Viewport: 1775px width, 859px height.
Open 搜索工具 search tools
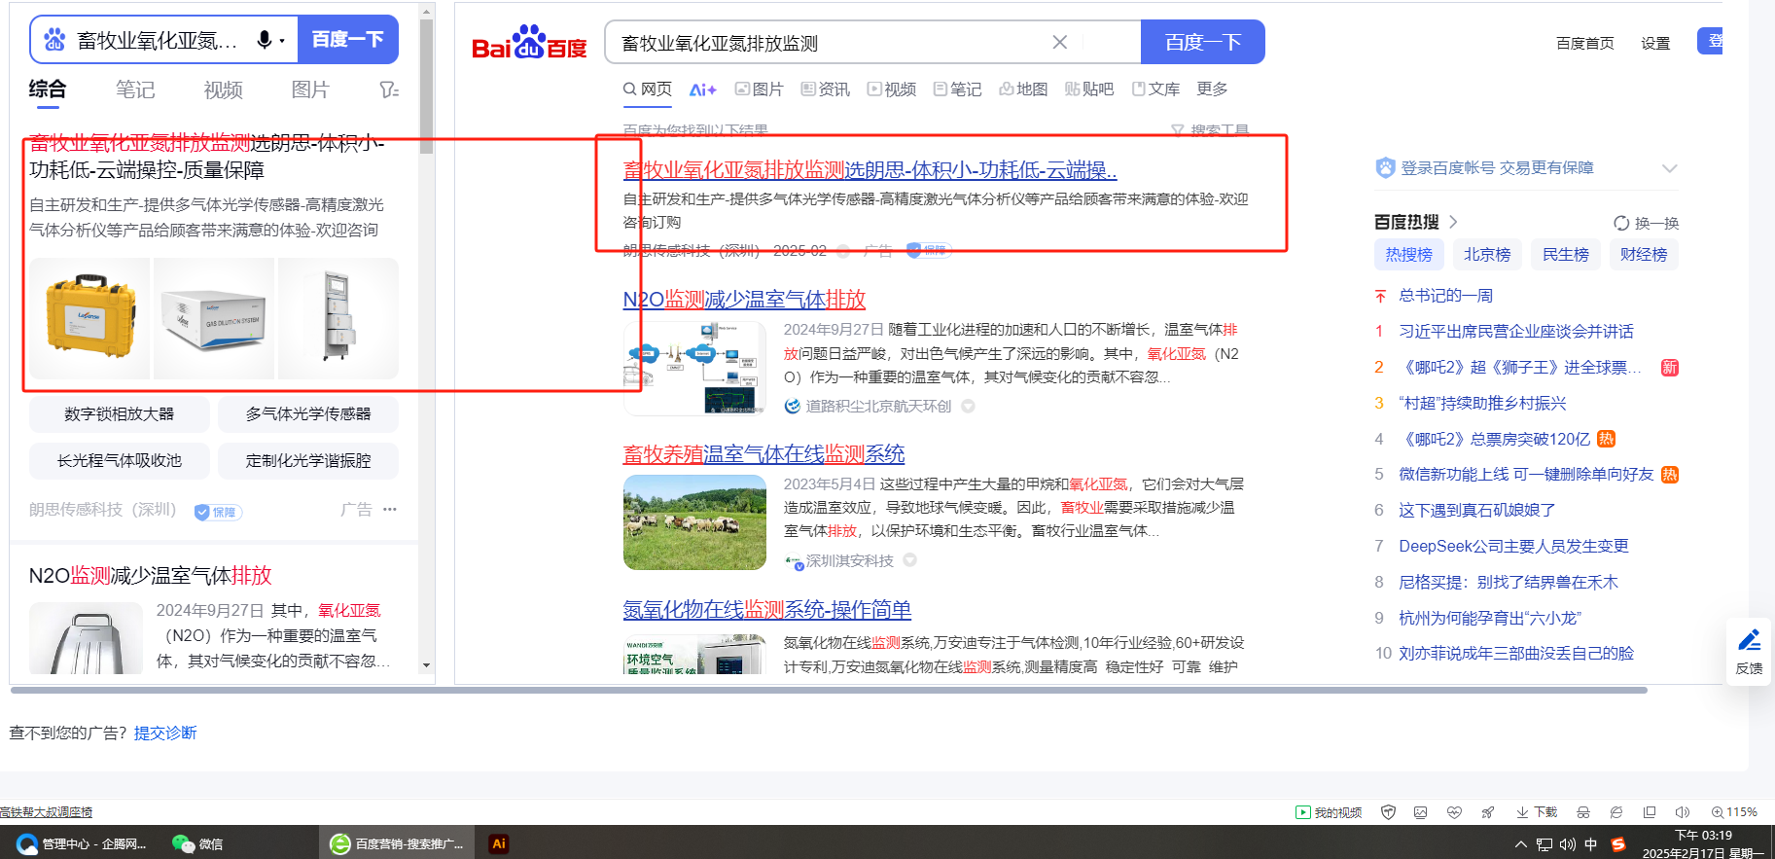tap(1210, 130)
